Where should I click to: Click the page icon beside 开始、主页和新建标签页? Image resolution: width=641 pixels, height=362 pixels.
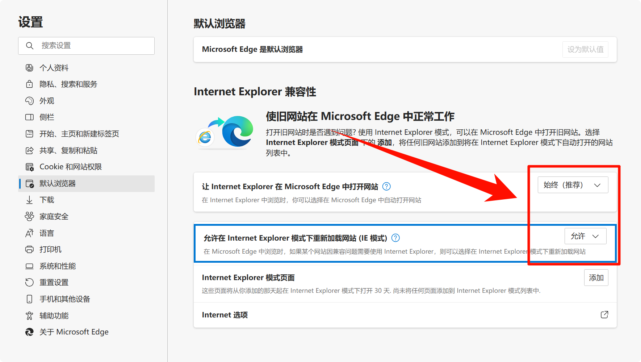coord(29,134)
